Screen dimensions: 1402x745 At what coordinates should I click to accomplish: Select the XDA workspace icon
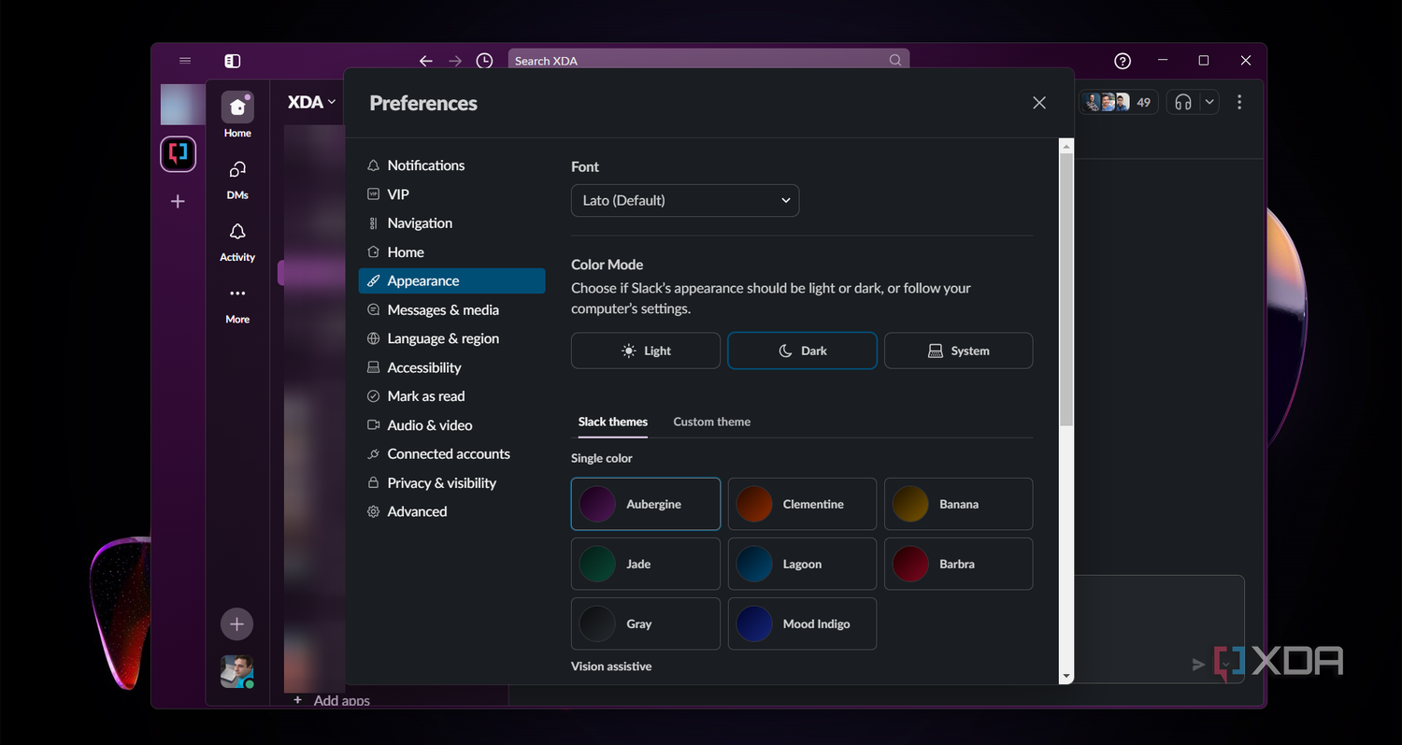pyautogui.click(x=178, y=153)
